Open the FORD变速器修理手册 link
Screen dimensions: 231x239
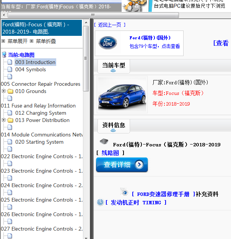coord(163,194)
